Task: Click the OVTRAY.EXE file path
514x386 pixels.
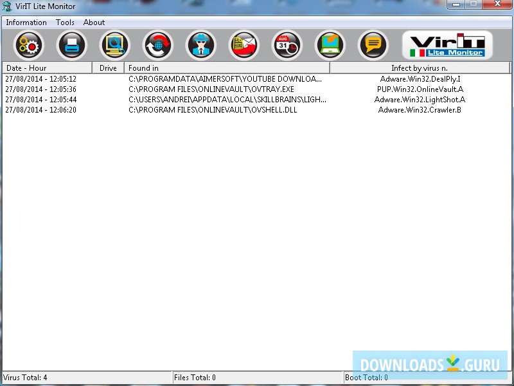Action: click(x=211, y=89)
